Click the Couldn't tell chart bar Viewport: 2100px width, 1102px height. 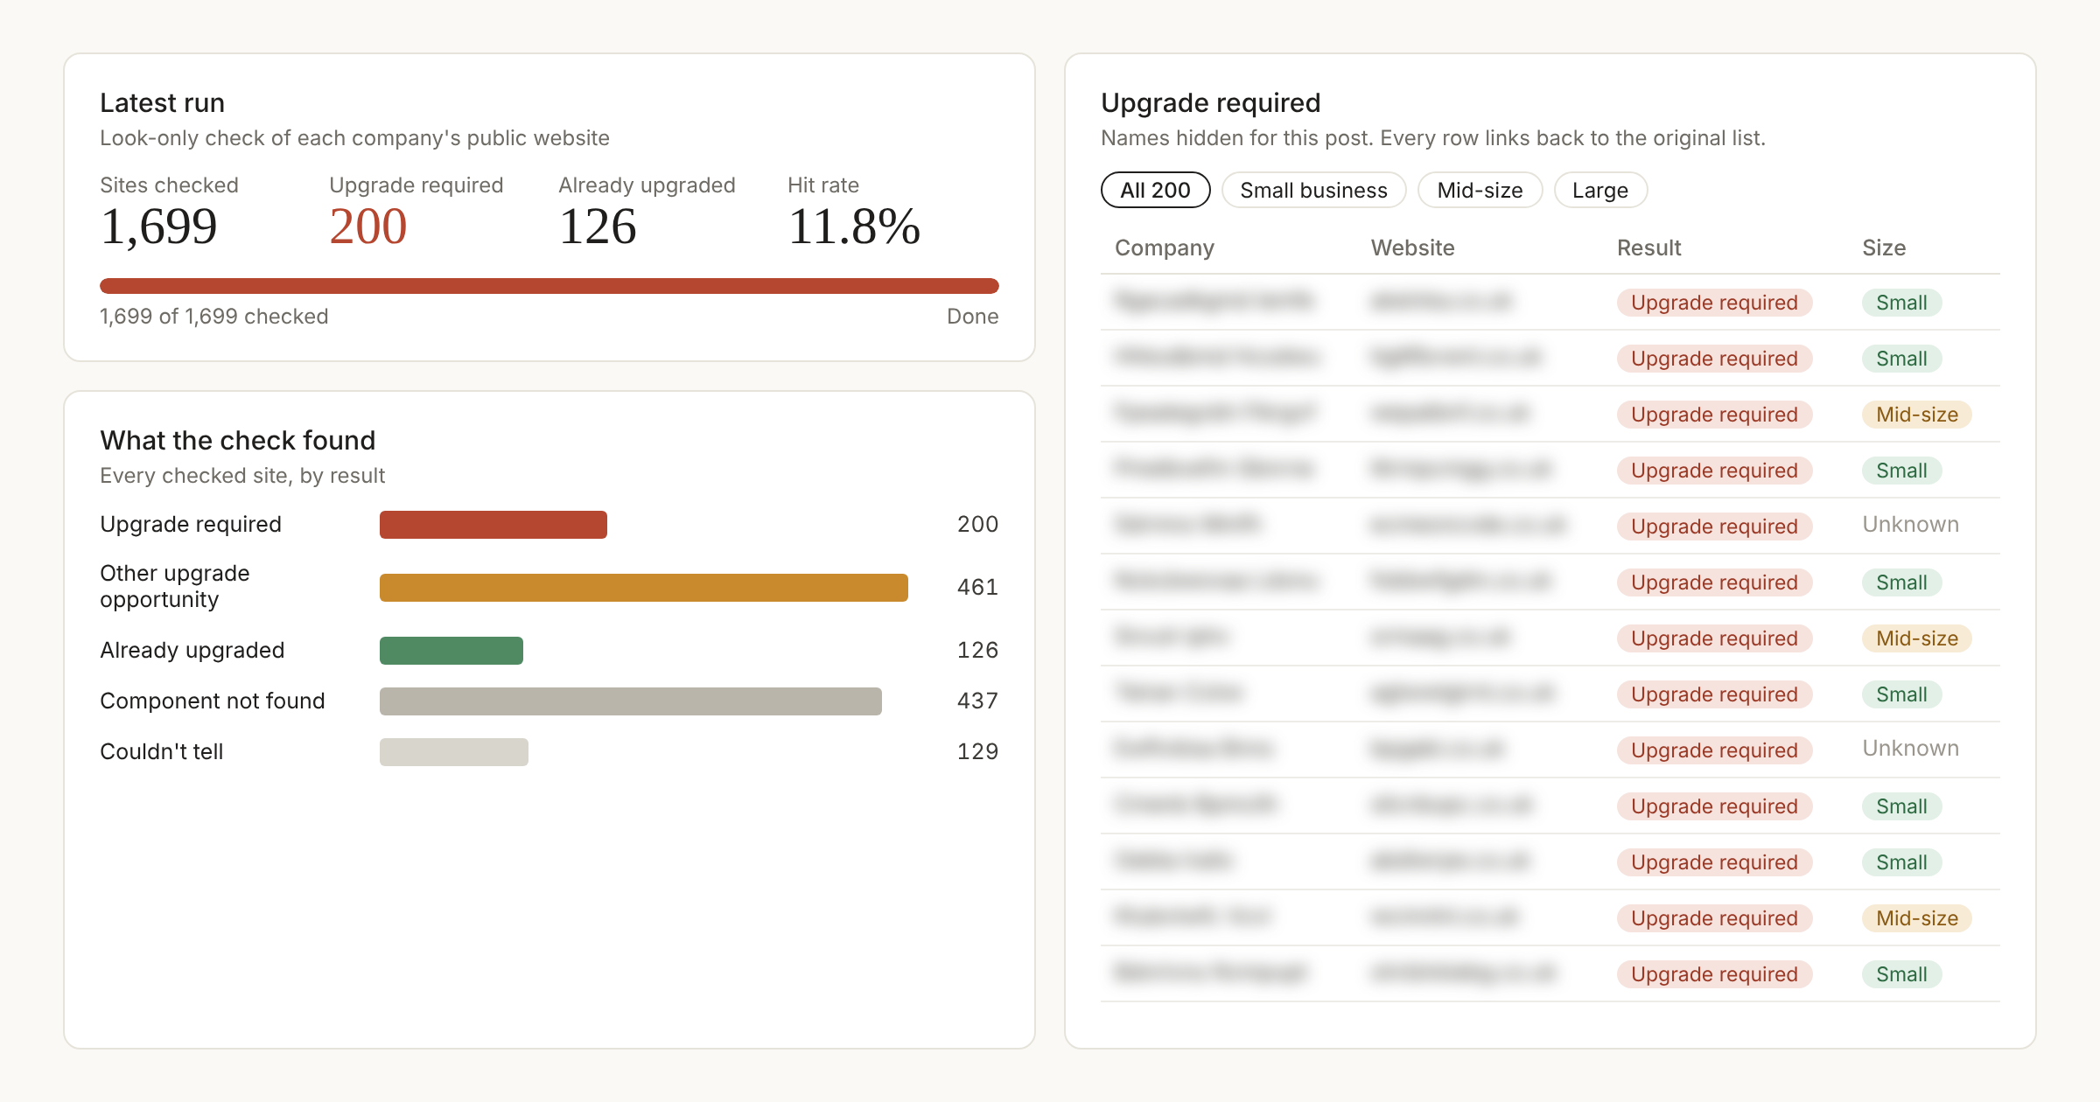454,752
